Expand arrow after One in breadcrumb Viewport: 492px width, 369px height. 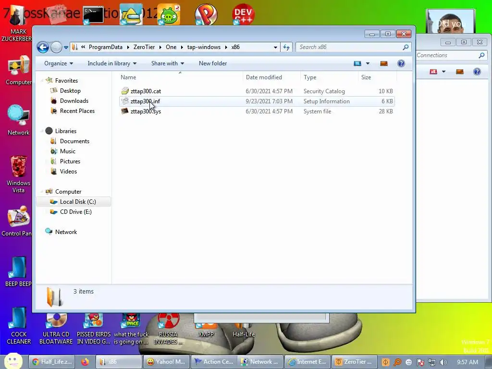[182, 48]
